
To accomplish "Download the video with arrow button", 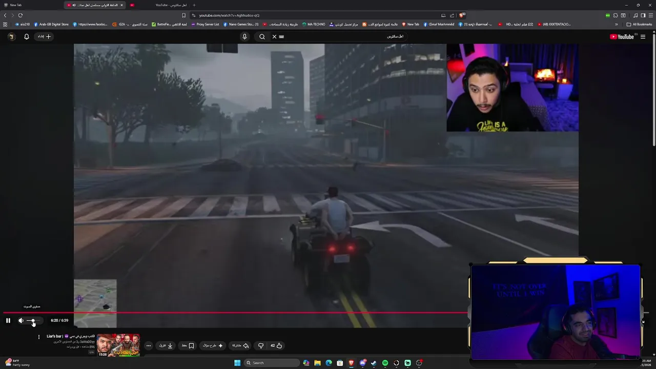I will [x=166, y=345].
